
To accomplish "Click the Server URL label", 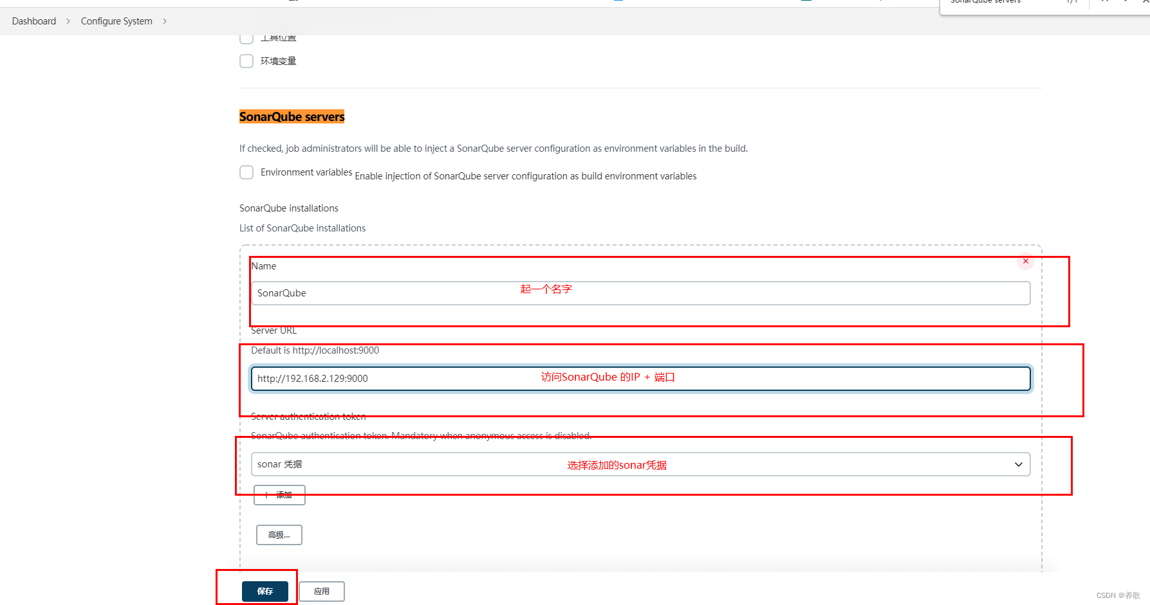I will click(274, 330).
